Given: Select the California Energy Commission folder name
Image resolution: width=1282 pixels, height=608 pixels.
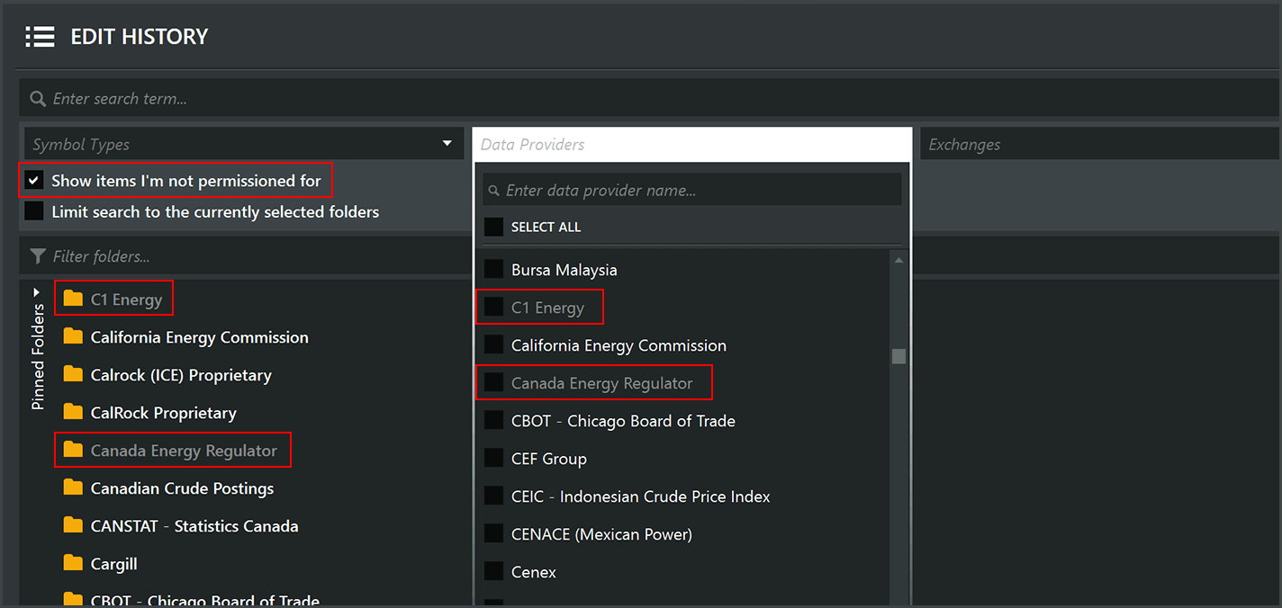Looking at the screenshot, I should (200, 337).
